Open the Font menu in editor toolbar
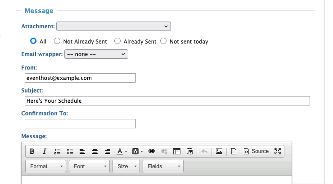Viewport: 333px width, 184px height. click(90, 166)
